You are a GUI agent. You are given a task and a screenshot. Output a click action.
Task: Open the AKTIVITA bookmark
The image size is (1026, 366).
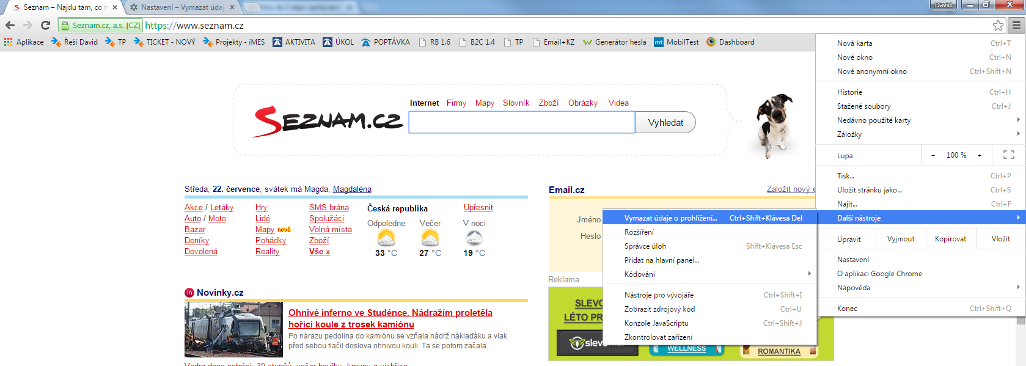tap(294, 42)
